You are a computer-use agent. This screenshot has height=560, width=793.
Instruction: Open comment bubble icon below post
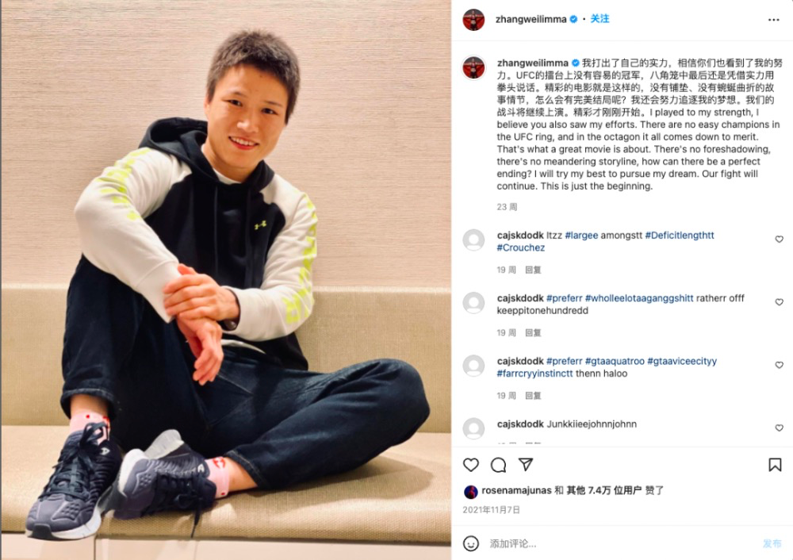498,464
